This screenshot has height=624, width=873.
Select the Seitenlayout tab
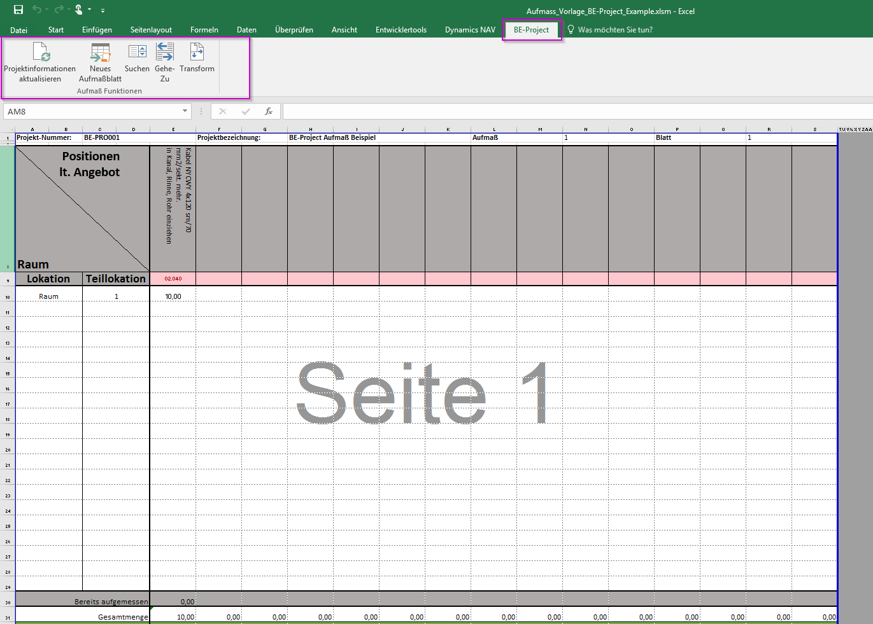pos(151,30)
